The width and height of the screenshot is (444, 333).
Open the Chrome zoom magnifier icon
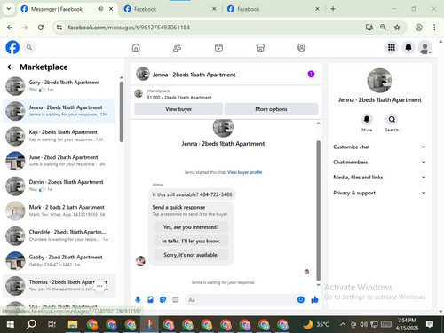(x=383, y=28)
